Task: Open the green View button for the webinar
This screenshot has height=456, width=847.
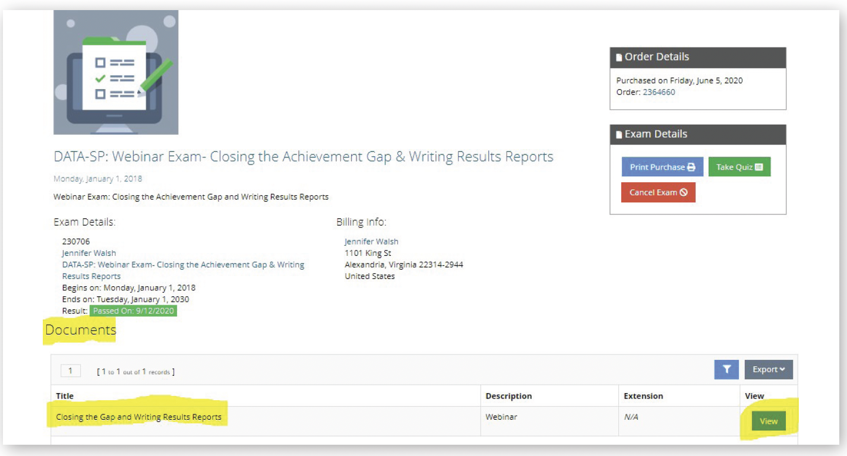Action: 768,421
